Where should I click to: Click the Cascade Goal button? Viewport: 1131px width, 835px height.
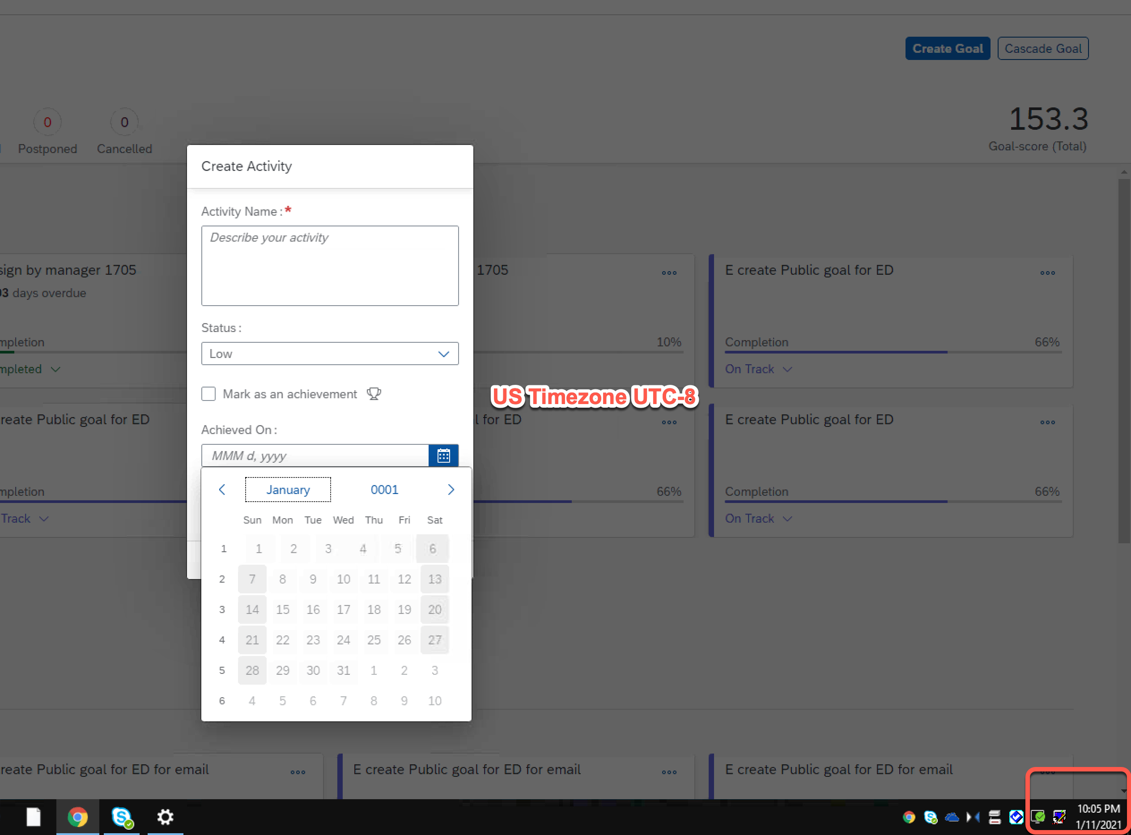click(1042, 48)
